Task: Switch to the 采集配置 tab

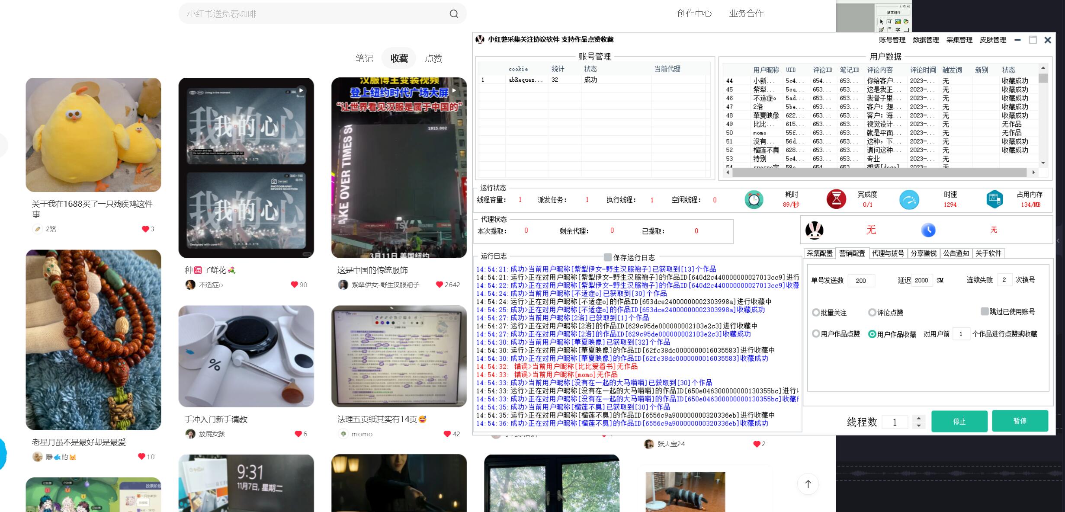Action: 819,253
